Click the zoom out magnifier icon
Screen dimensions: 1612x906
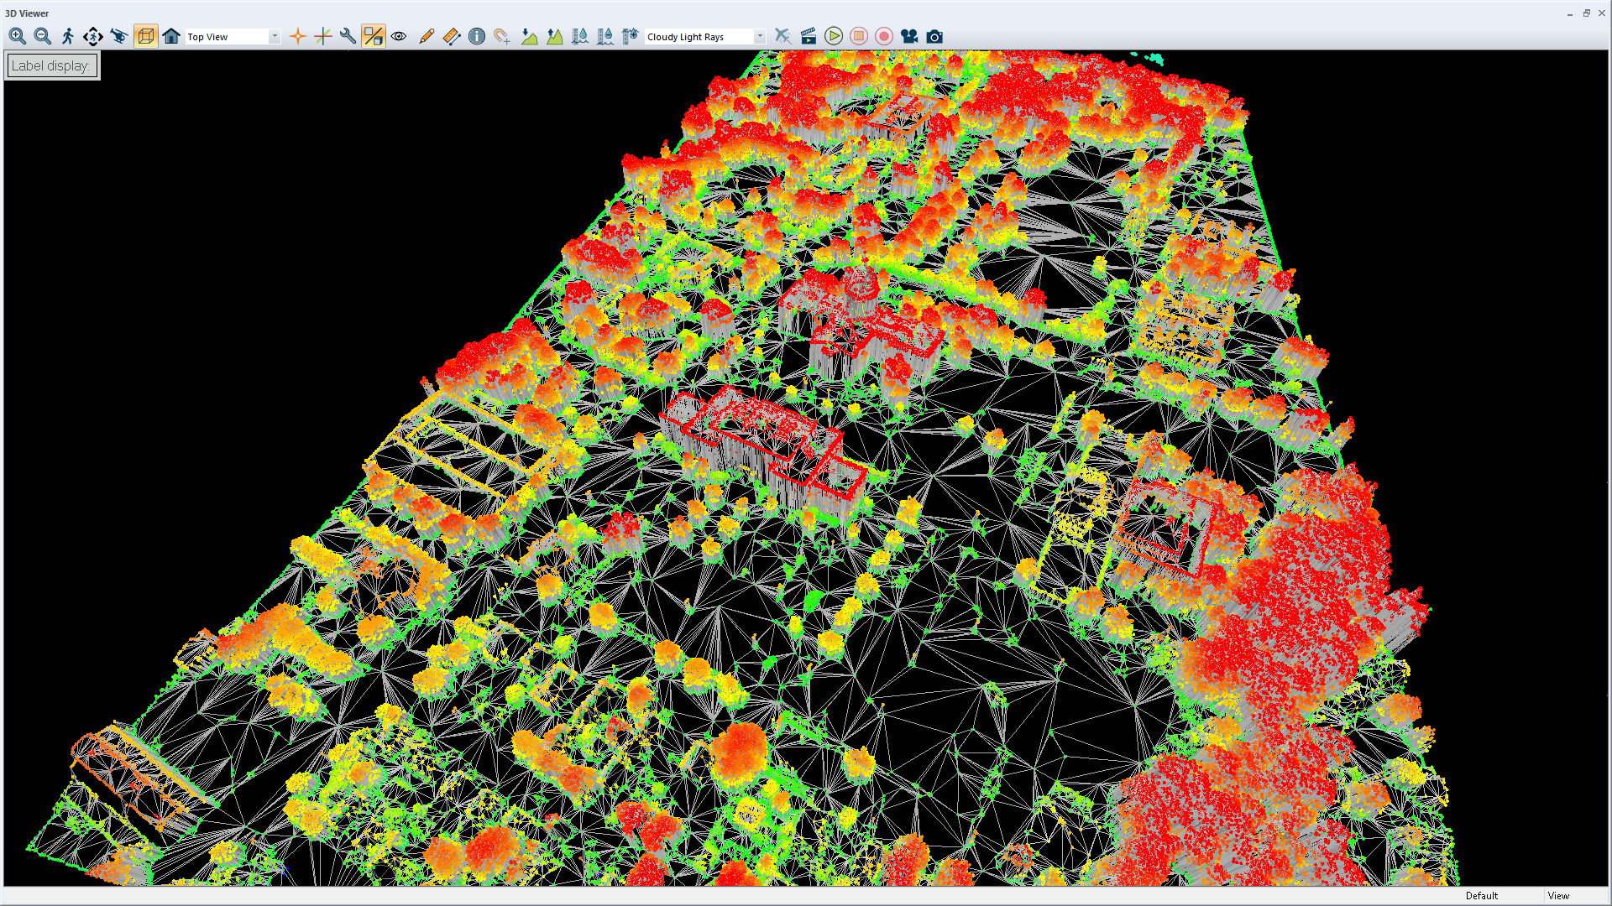[43, 36]
